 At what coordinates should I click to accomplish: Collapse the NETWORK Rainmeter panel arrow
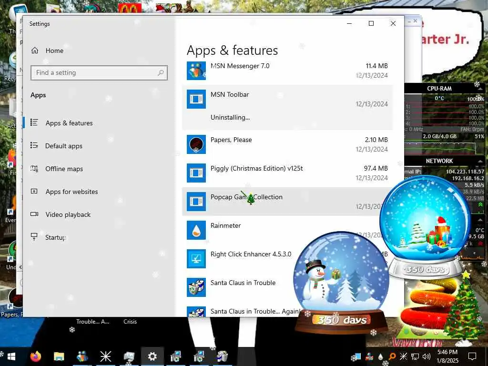(x=480, y=161)
